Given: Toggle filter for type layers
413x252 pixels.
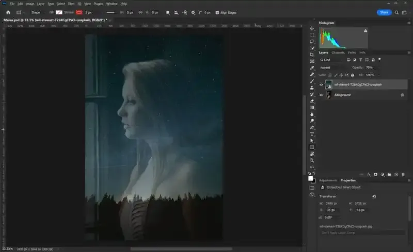Looking at the screenshot, I should point(360,60).
